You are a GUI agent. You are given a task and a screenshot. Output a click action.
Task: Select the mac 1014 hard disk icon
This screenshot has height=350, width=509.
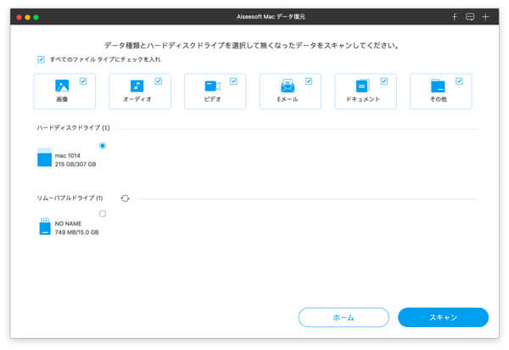pos(44,158)
